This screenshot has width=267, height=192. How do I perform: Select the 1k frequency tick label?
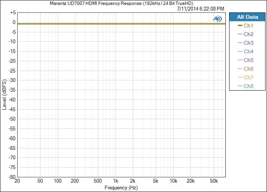(116, 181)
